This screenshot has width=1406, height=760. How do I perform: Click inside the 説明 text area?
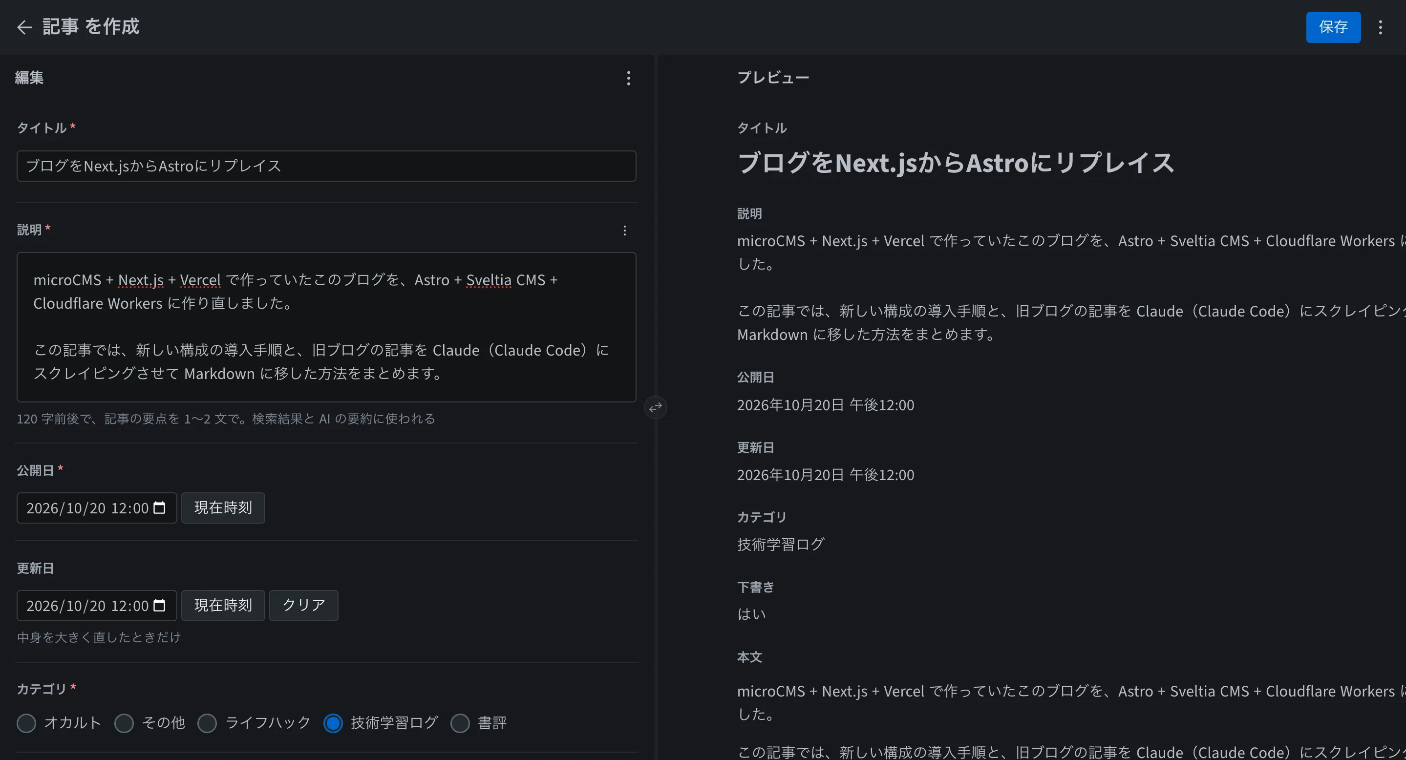coord(326,327)
